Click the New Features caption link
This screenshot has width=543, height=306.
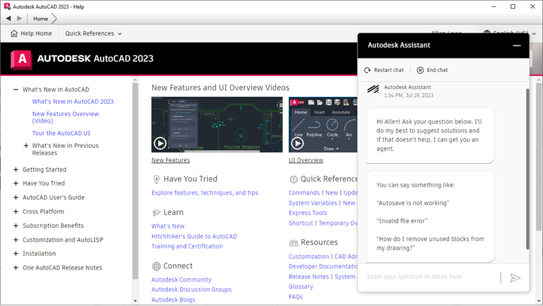point(171,160)
